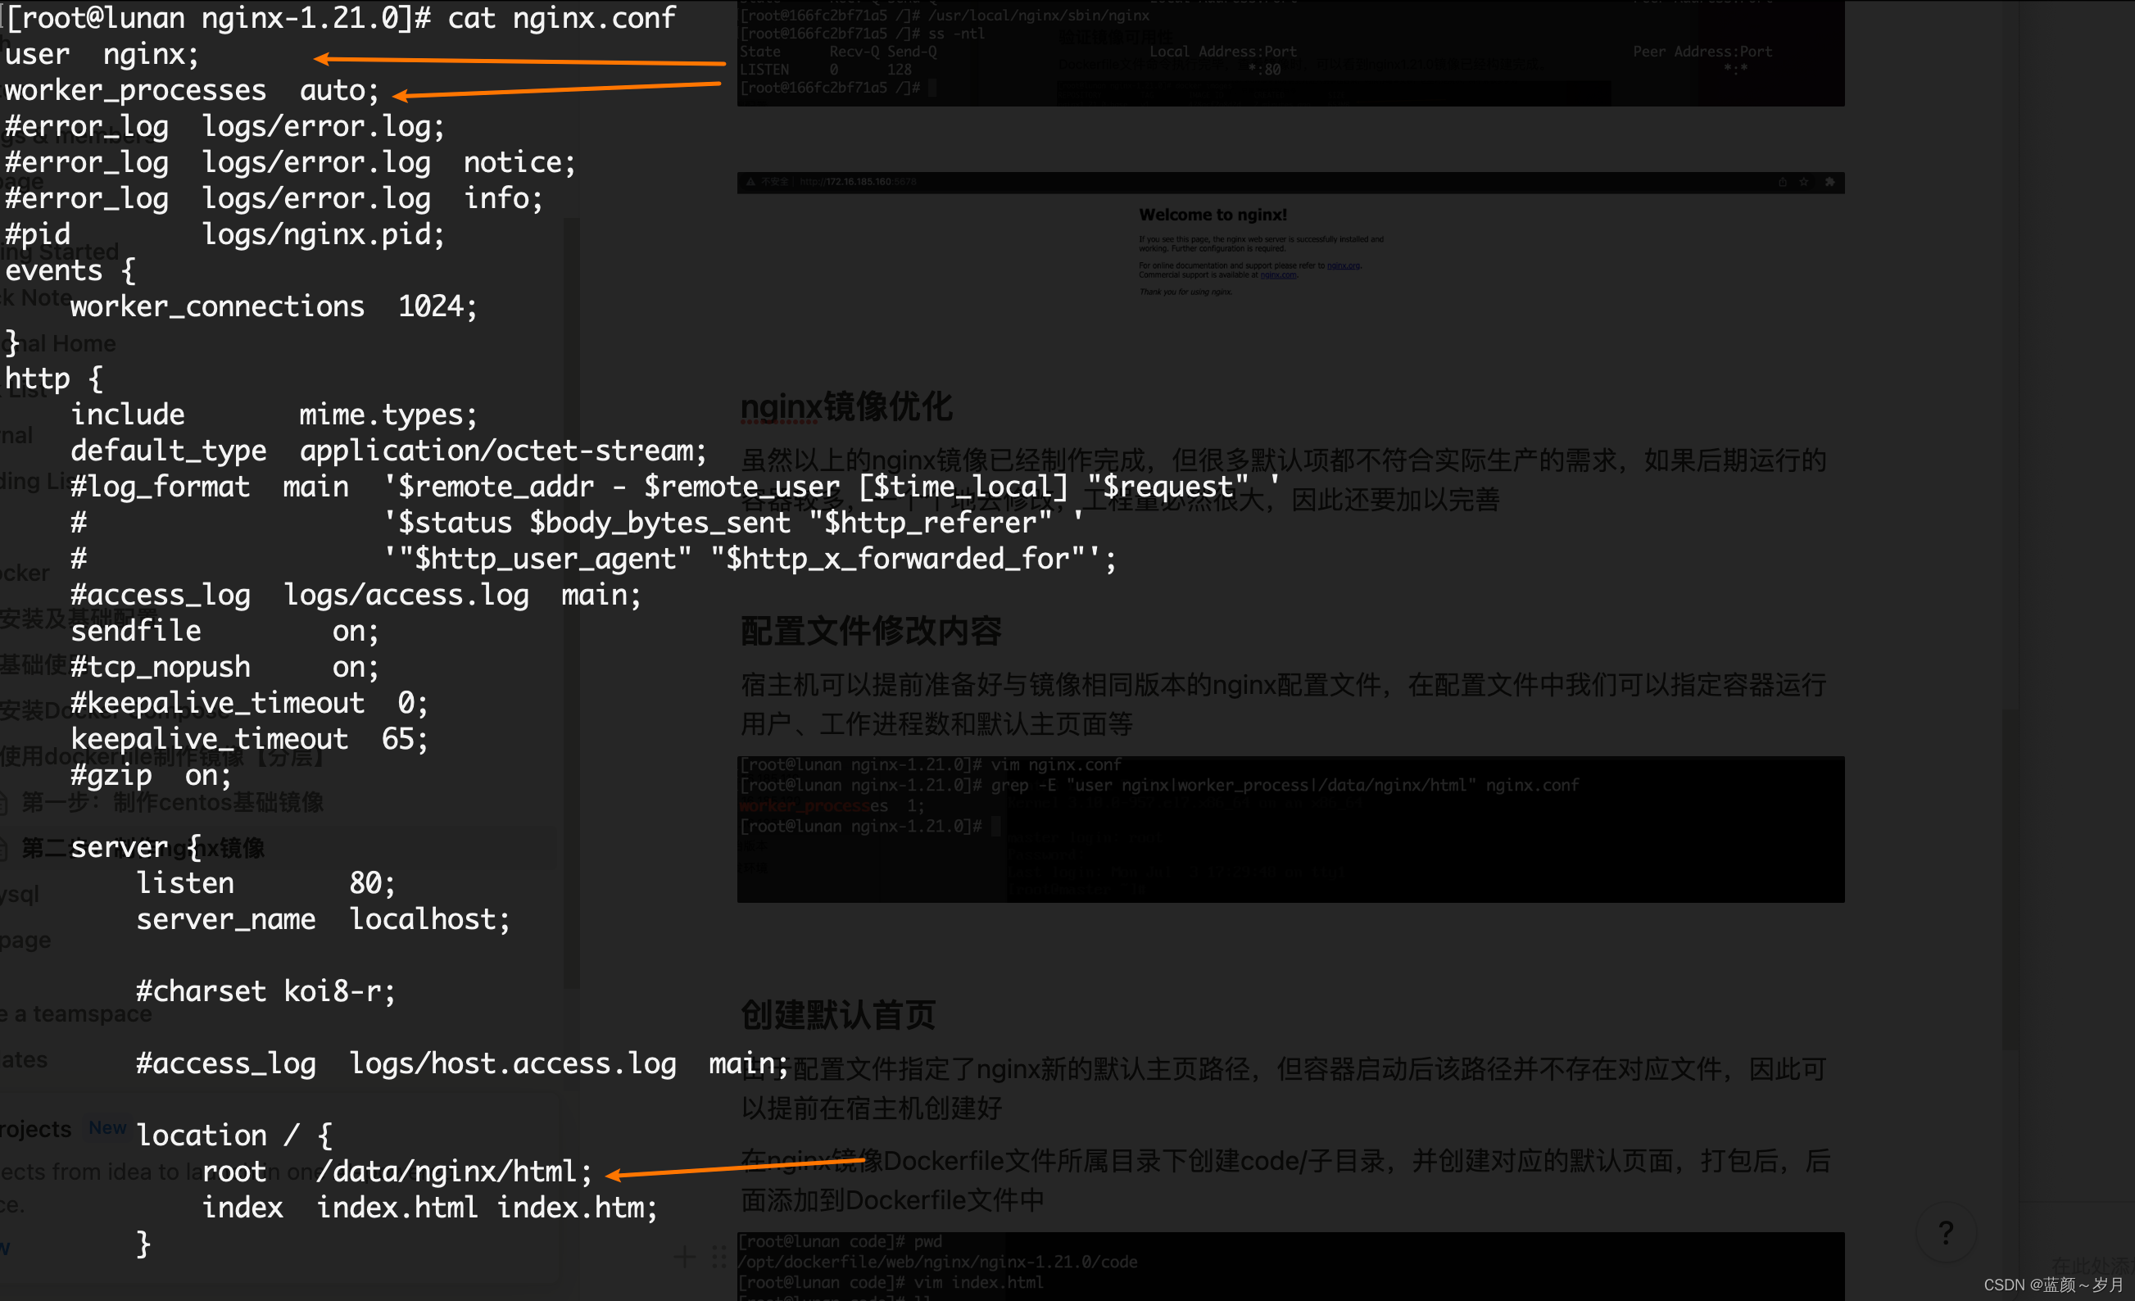The width and height of the screenshot is (2135, 1301).
Task: Click the '#log_format main' line
Action: click(x=676, y=487)
